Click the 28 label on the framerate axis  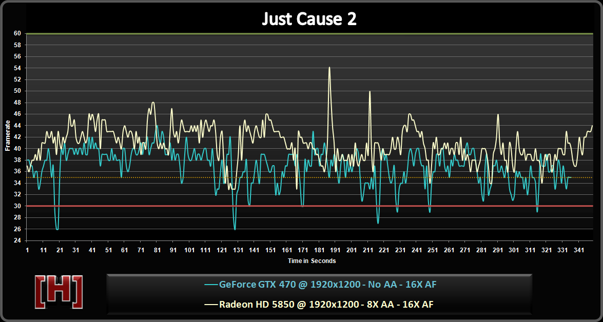click(17, 218)
